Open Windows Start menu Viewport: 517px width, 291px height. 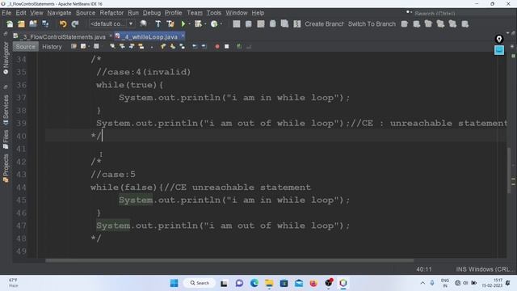pos(174,283)
